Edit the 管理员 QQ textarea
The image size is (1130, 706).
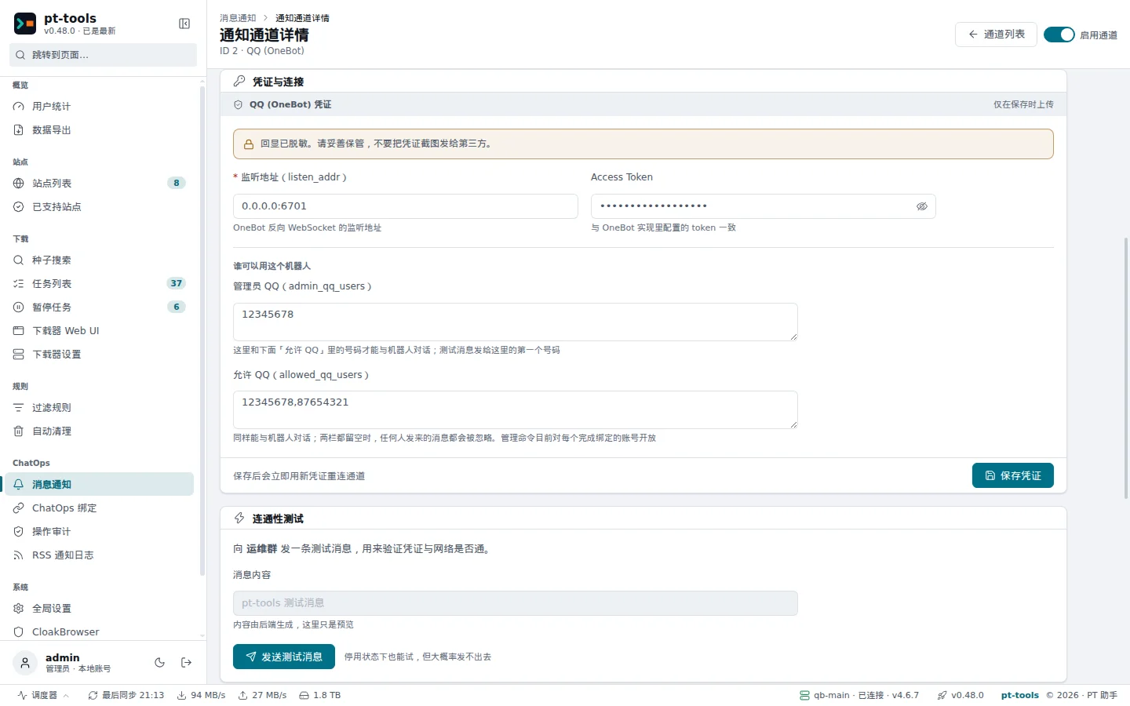[516, 322]
